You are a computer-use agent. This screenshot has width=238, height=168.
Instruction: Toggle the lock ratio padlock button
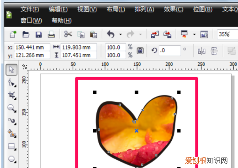pyautogui.click(x=140, y=51)
